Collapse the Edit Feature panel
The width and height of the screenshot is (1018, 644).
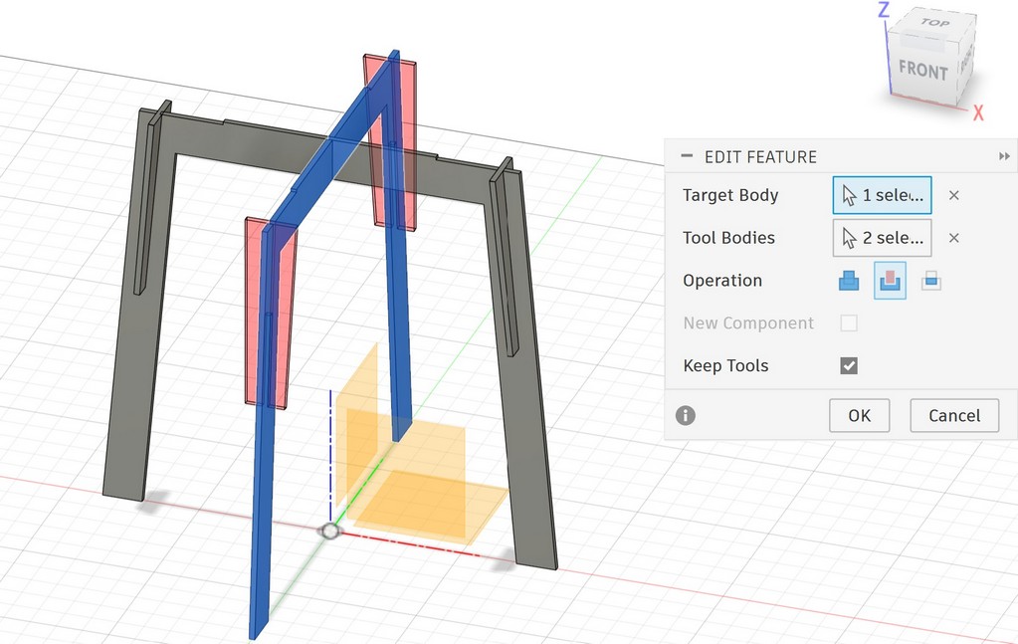point(687,156)
